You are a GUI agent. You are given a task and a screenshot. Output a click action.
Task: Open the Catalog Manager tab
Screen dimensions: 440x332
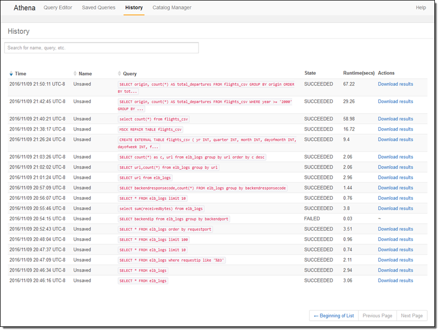pyautogui.click(x=172, y=8)
